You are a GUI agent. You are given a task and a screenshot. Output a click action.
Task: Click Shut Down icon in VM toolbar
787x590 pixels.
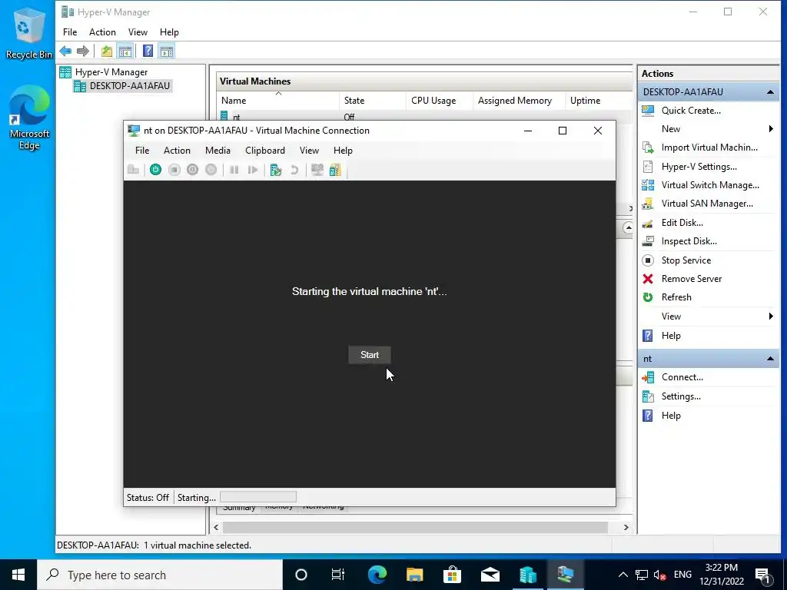(x=193, y=170)
